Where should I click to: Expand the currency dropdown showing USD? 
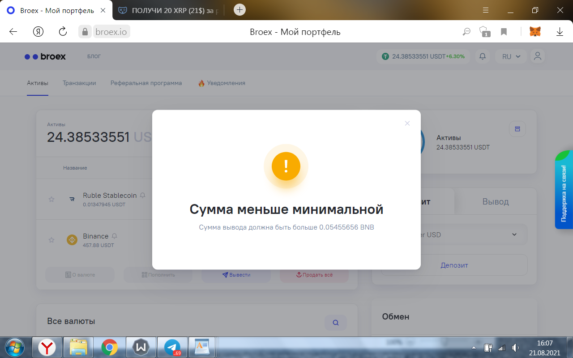click(454, 234)
